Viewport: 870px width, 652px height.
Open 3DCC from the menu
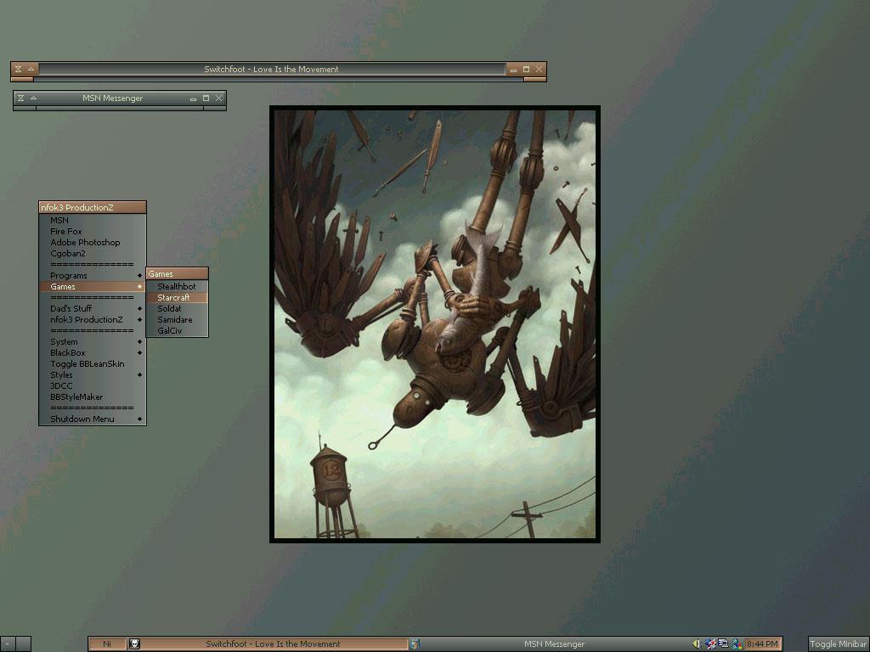[92, 386]
